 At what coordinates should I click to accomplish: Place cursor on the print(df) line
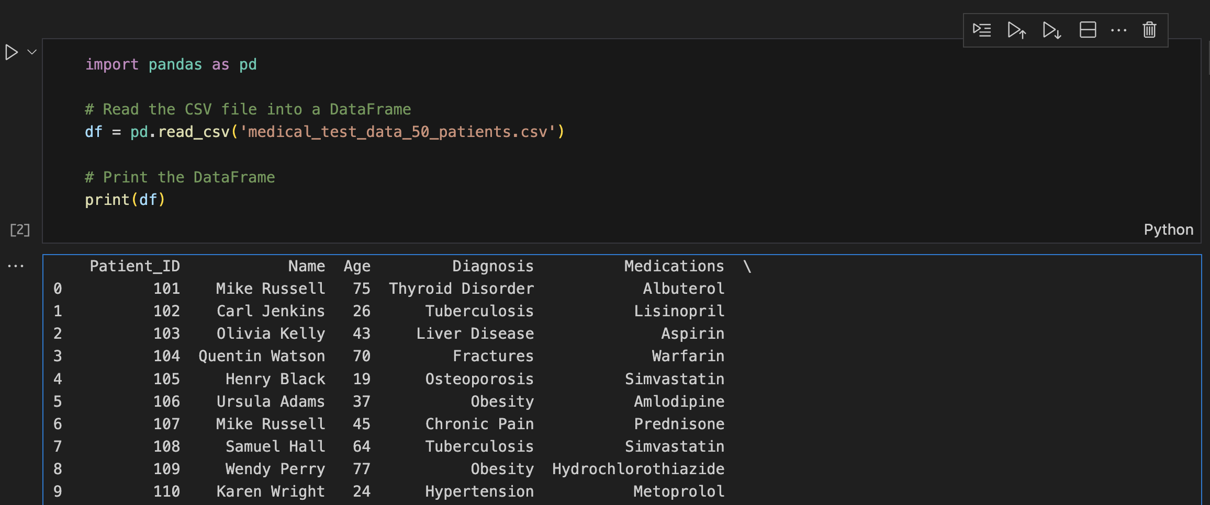pyautogui.click(x=125, y=200)
